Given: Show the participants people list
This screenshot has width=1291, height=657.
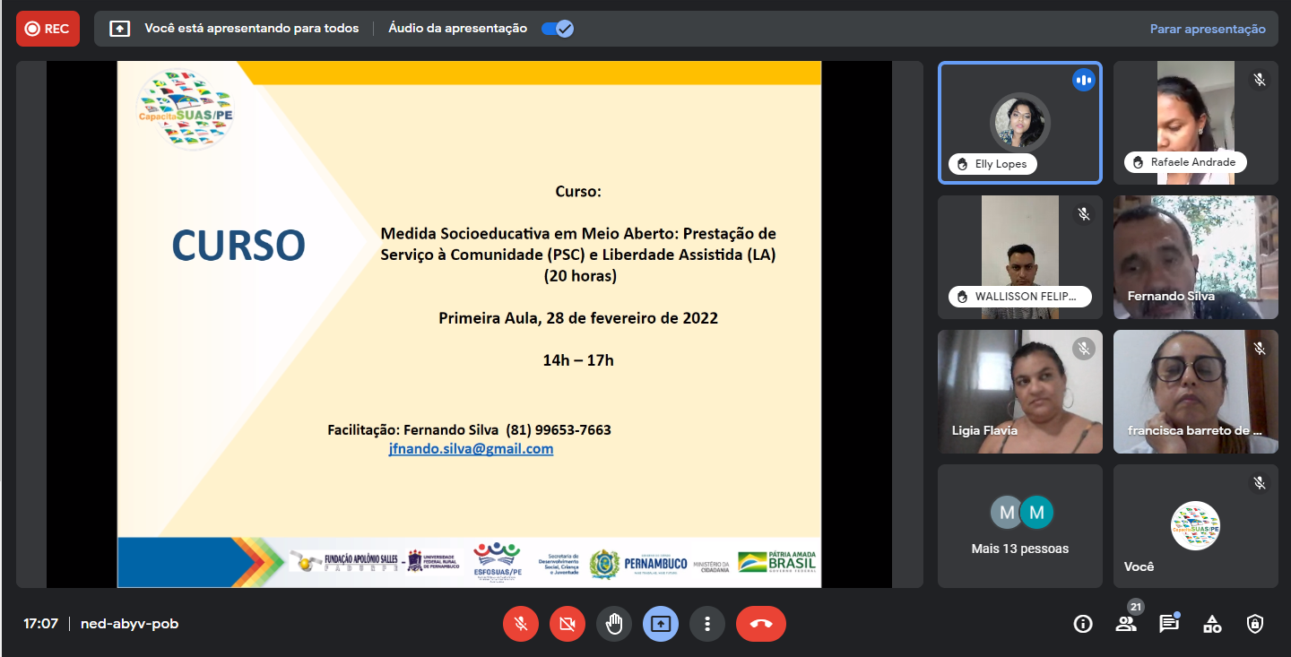Looking at the screenshot, I should [1126, 624].
